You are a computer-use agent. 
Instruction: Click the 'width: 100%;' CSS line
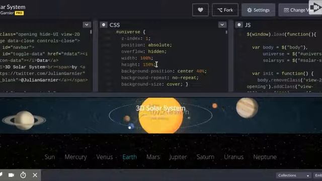point(137,58)
